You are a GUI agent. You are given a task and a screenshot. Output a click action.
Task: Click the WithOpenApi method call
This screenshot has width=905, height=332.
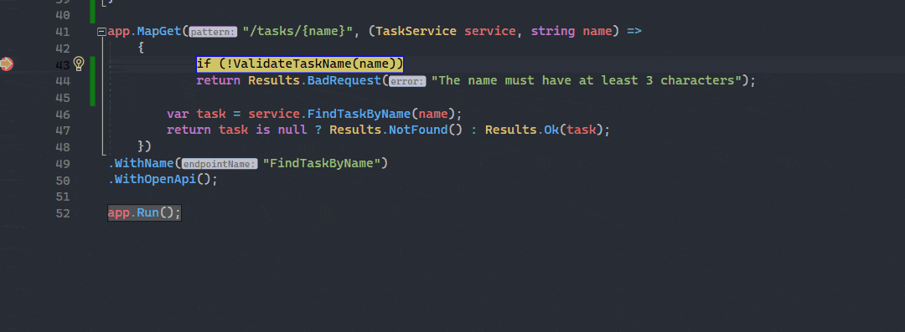tap(155, 179)
